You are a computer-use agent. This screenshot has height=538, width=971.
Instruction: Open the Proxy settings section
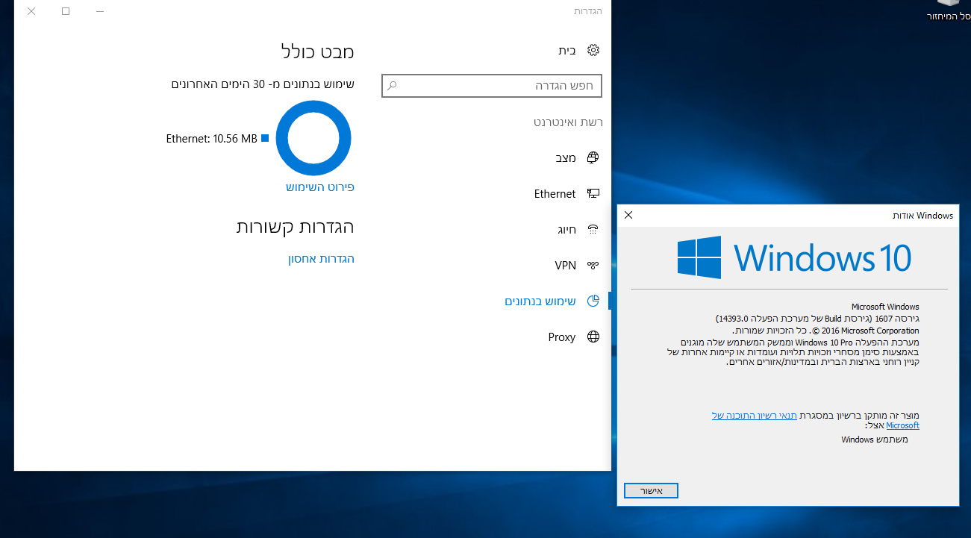pyautogui.click(x=562, y=337)
